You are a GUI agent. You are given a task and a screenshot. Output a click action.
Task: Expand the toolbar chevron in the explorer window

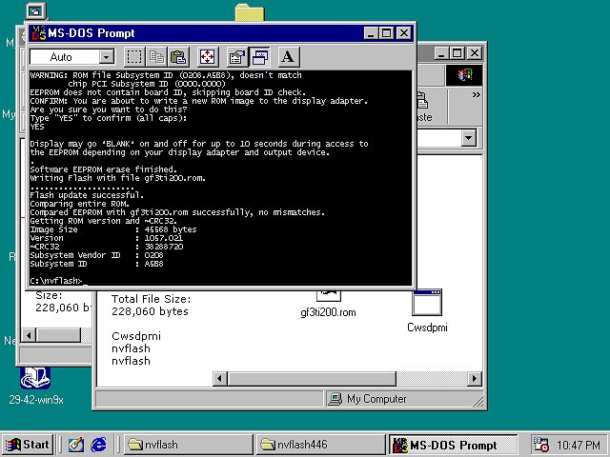click(476, 94)
